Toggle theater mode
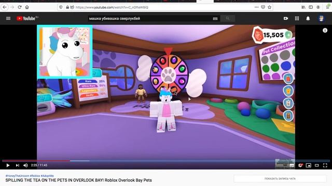This screenshot has width=332, height=186. [x=317, y=165]
